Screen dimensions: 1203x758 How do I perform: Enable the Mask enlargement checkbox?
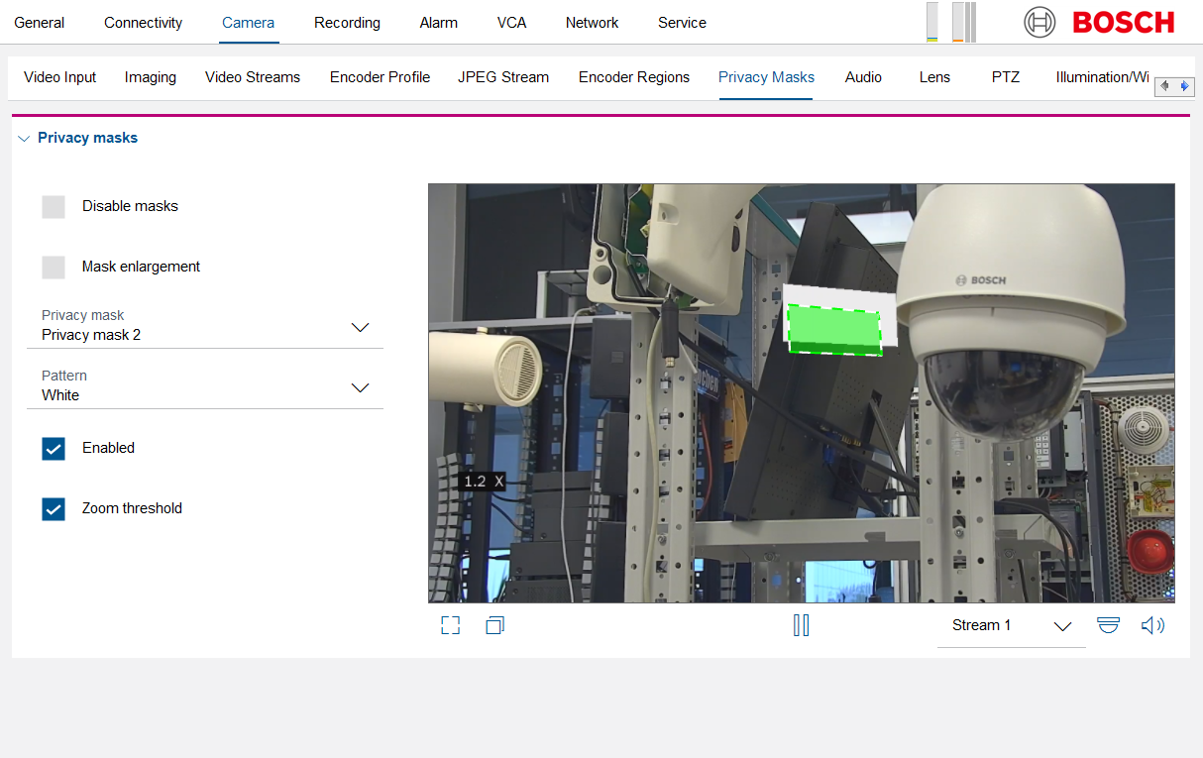tap(54, 267)
